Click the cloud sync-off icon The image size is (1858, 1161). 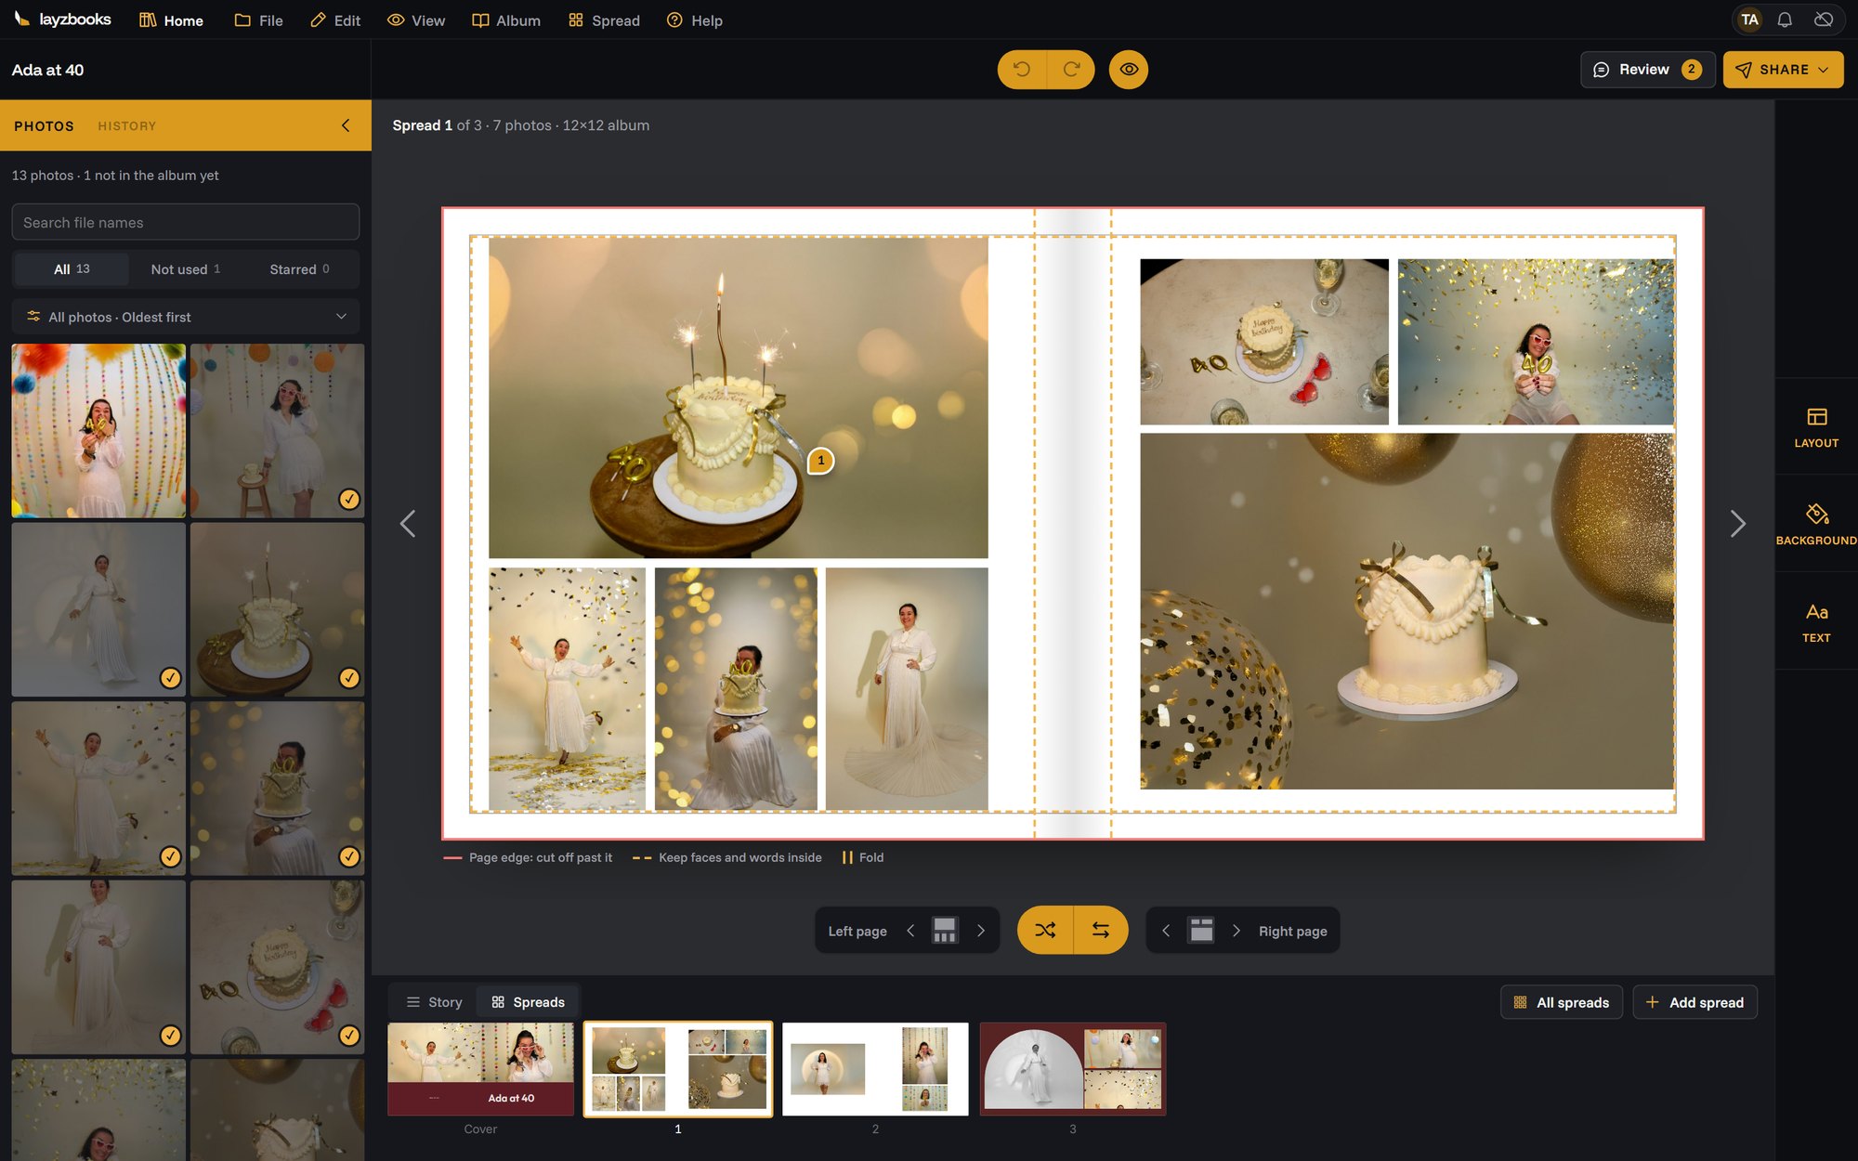tap(1824, 20)
